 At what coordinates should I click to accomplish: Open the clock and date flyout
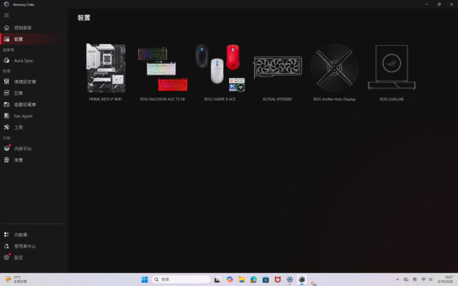coord(445,280)
